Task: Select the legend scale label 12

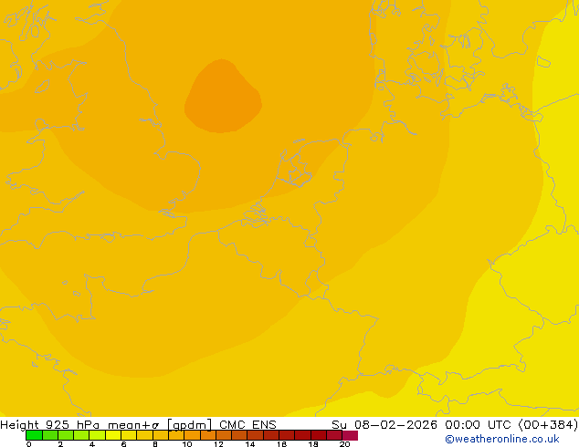Action: click(x=218, y=444)
